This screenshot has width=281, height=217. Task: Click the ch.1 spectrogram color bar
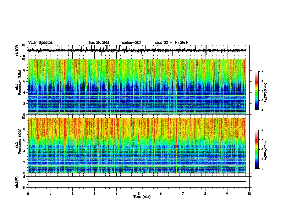coord(257,91)
